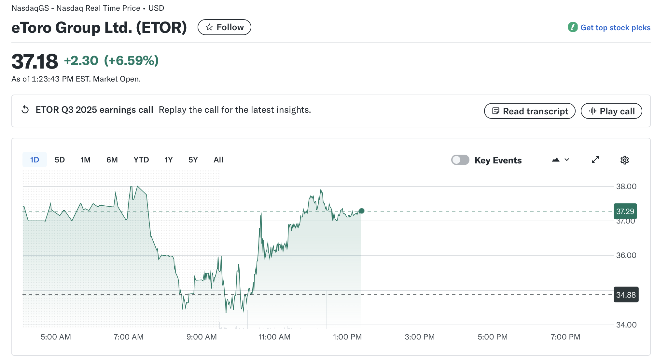This screenshot has width=655, height=359.
Task: Click the audio waveform icon in Play call
Action: 592,111
